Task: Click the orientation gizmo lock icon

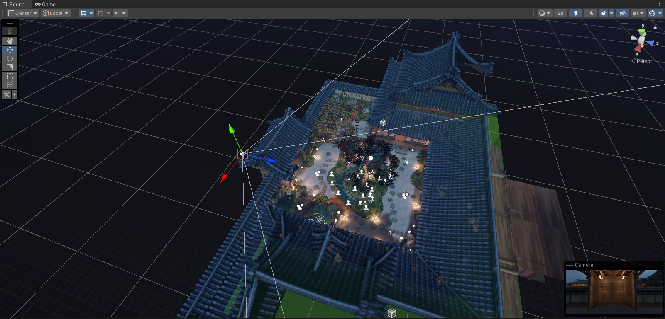Action: (x=655, y=27)
